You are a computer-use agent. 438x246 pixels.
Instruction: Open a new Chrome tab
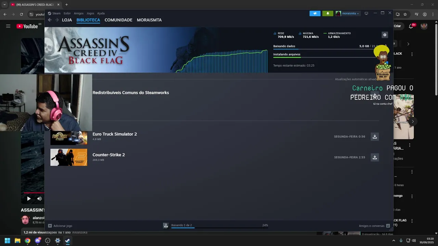click(66, 4)
